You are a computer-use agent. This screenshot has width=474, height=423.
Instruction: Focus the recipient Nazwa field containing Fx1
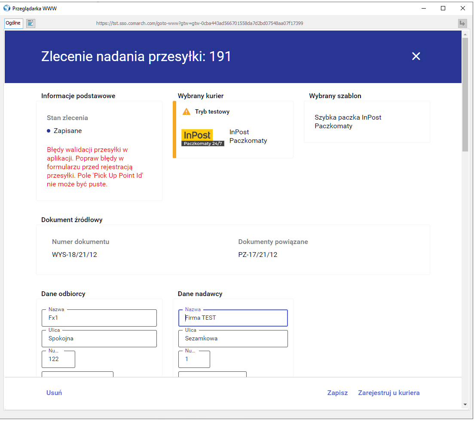pyautogui.click(x=99, y=318)
